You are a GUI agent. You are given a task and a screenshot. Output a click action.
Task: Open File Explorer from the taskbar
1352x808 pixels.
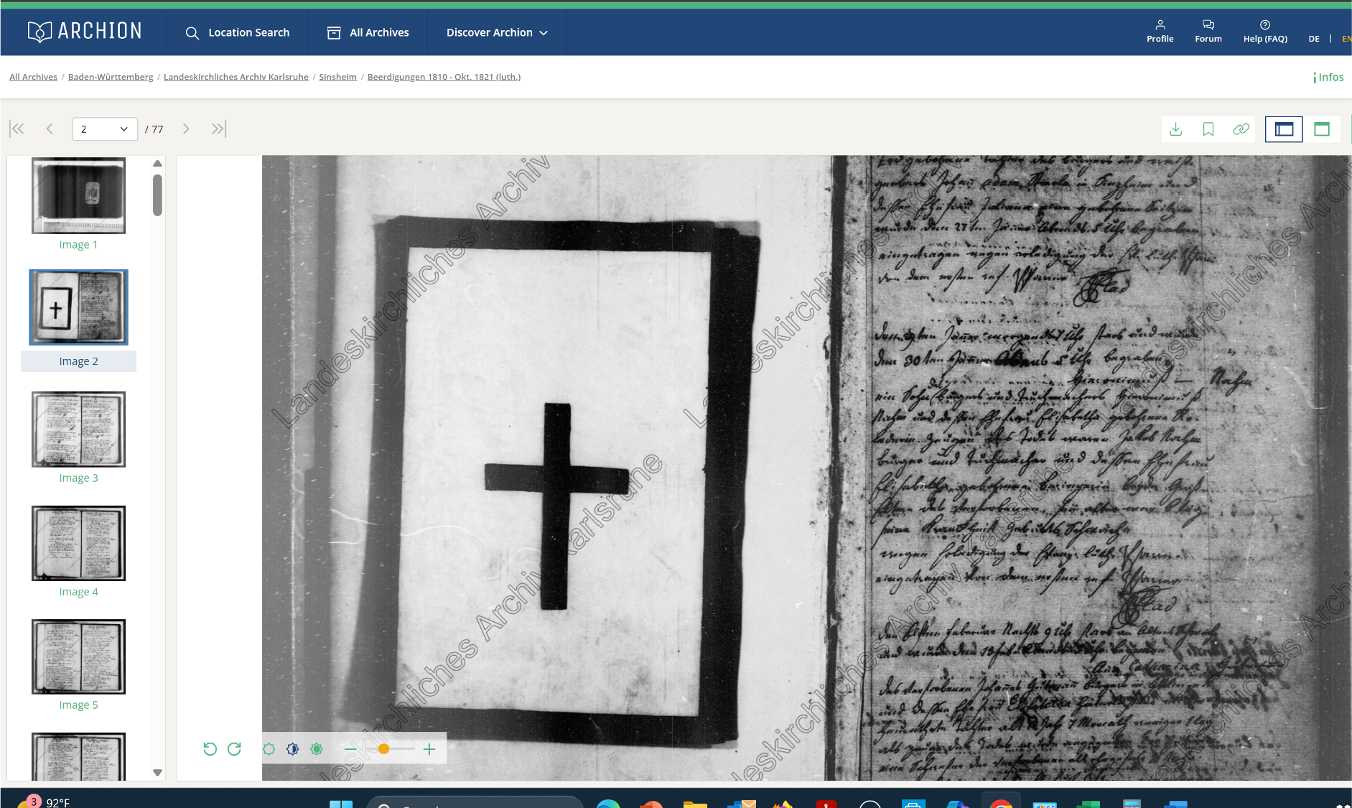pyautogui.click(x=695, y=804)
